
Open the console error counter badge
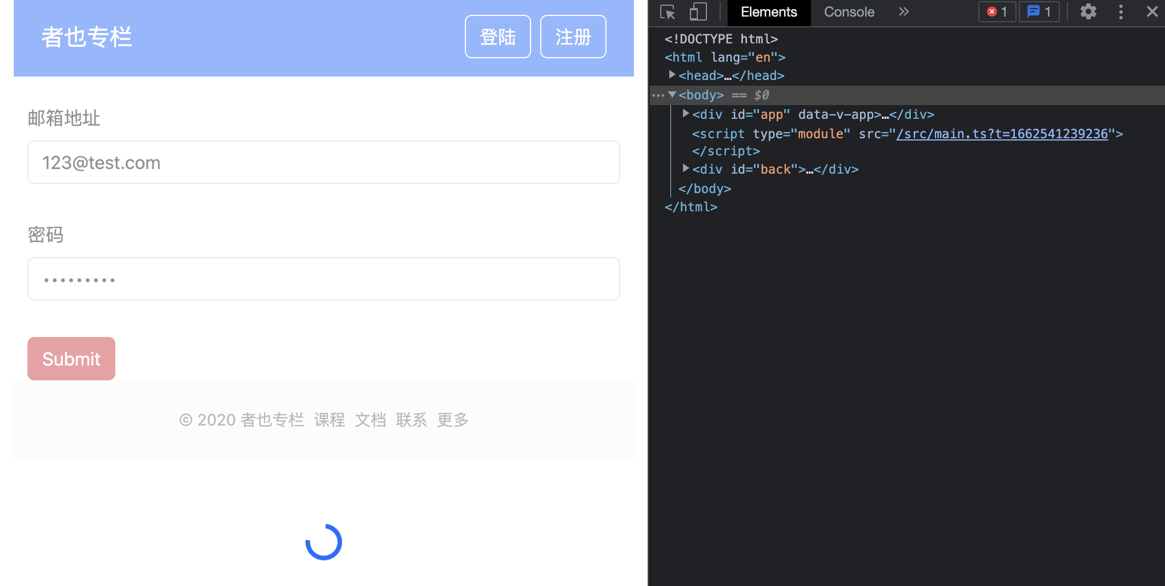tap(996, 11)
